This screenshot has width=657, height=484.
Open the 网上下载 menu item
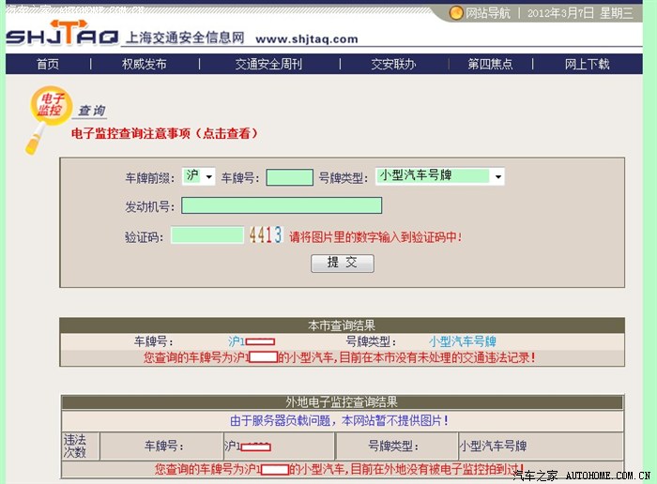(587, 64)
